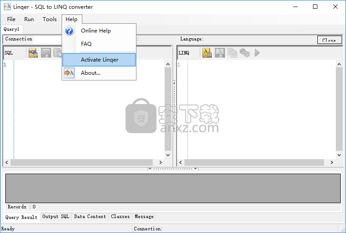Open the Message tab

[x=144, y=217]
